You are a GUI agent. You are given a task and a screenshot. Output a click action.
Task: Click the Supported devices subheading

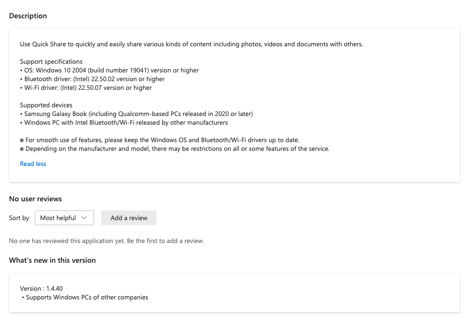46,105
